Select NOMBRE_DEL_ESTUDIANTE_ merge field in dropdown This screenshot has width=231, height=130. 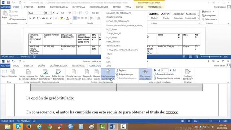click(119, 13)
